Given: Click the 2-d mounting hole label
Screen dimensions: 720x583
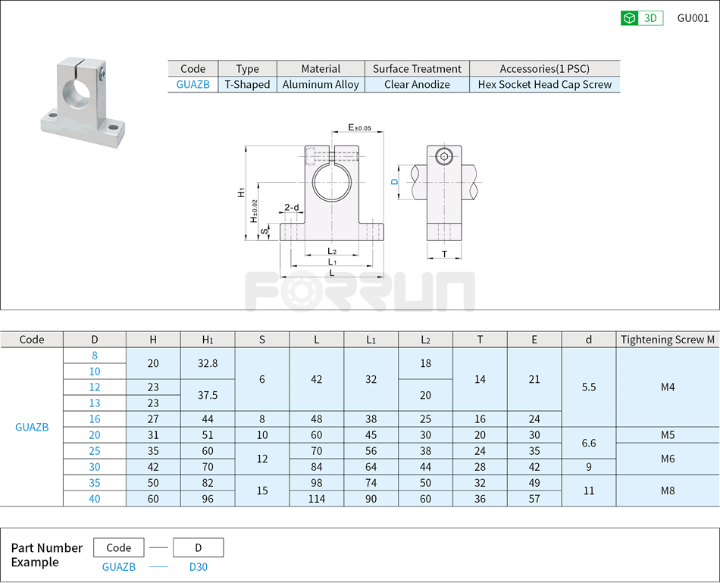Looking at the screenshot, I should 292,207.
